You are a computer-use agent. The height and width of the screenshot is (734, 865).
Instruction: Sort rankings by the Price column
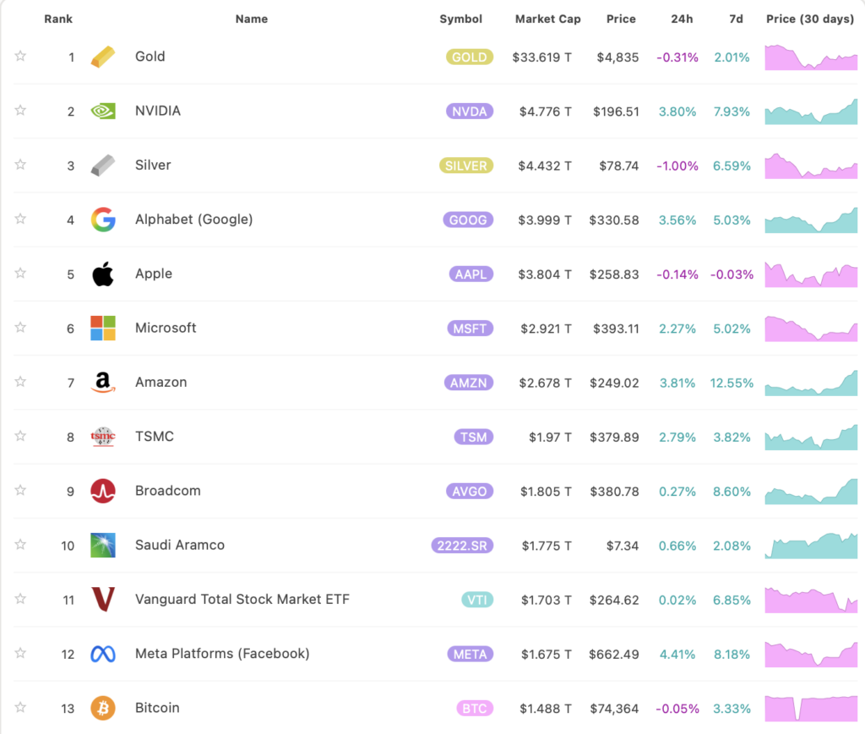tap(621, 19)
